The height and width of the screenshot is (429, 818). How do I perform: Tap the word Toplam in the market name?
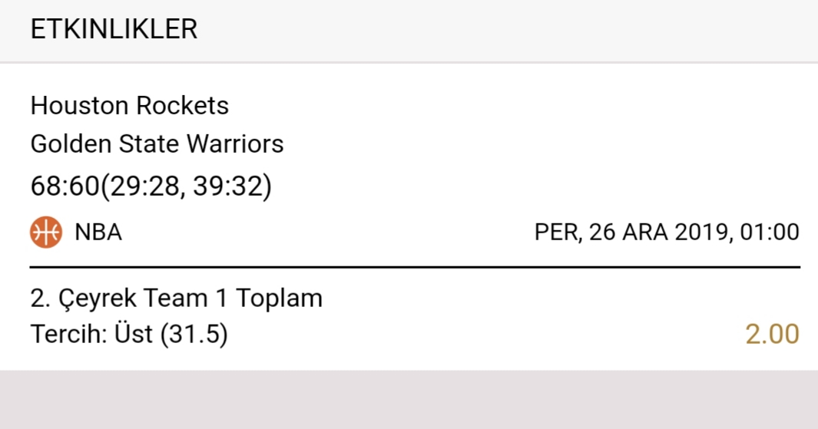(279, 299)
